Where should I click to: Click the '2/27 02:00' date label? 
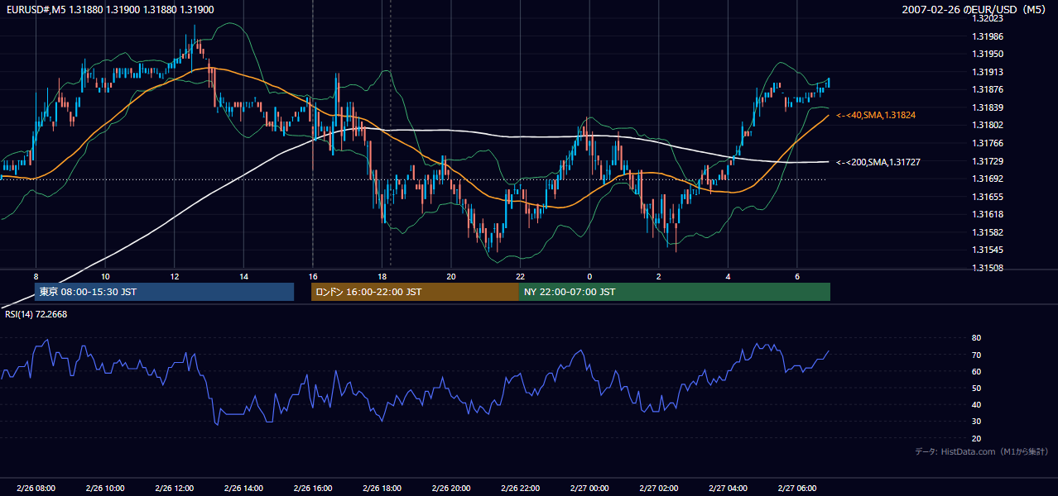(x=658, y=489)
